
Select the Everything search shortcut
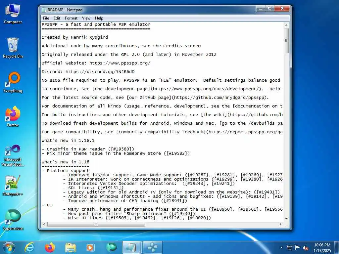13,82
